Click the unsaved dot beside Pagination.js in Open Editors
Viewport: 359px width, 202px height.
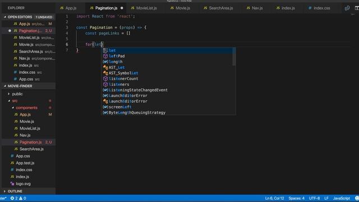point(10,31)
